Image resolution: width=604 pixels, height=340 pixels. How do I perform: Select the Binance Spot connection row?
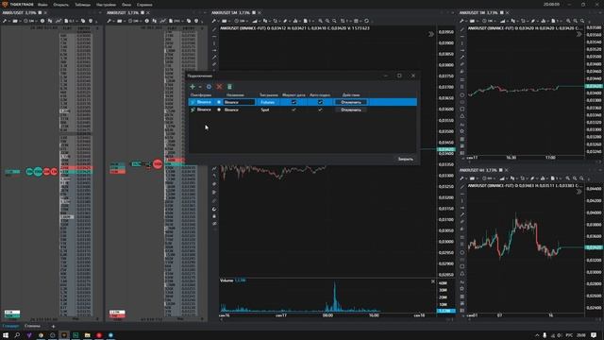[302, 110]
